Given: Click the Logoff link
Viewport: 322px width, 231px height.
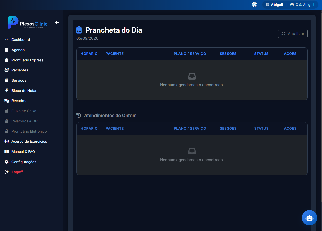Looking at the screenshot, I should [17, 172].
